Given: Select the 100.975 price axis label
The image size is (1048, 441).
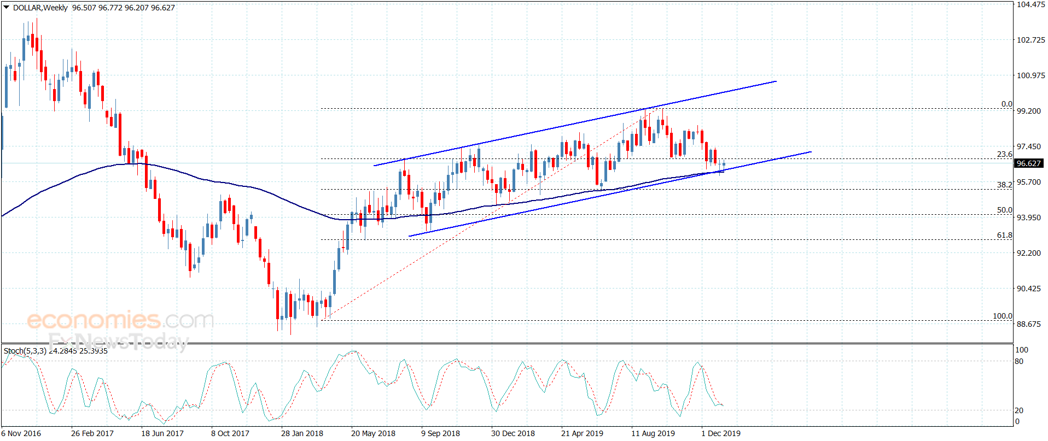Looking at the screenshot, I should 1030,75.
